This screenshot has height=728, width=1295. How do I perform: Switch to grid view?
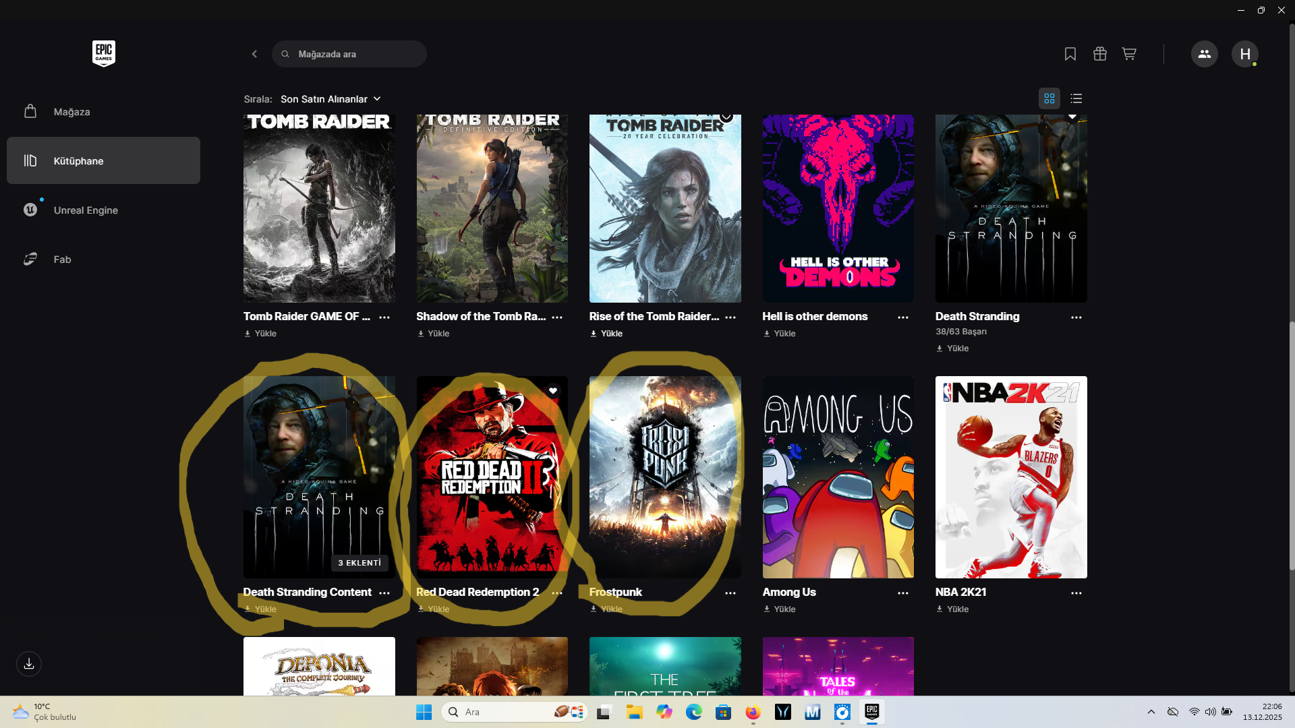click(x=1049, y=98)
